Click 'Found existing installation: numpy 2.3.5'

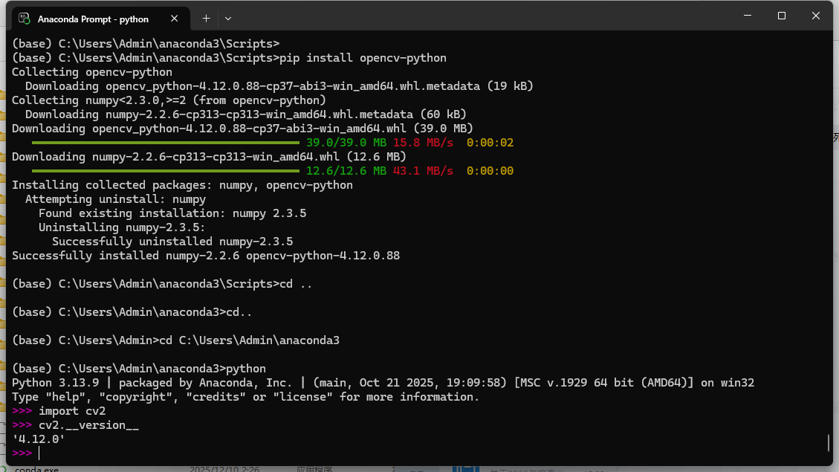172,213
